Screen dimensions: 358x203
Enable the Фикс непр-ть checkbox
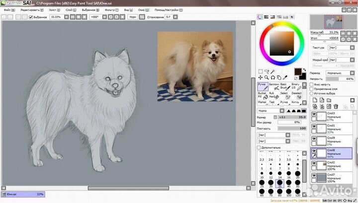312,84
